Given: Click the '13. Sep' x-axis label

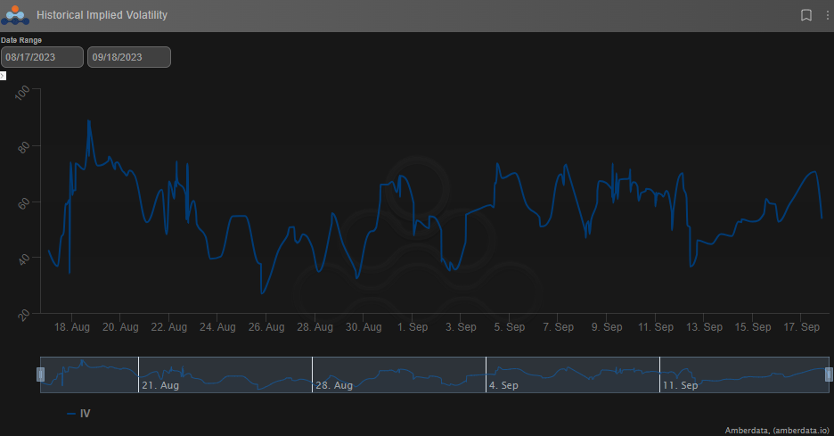Looking at the screenshot, I should 704,327.
